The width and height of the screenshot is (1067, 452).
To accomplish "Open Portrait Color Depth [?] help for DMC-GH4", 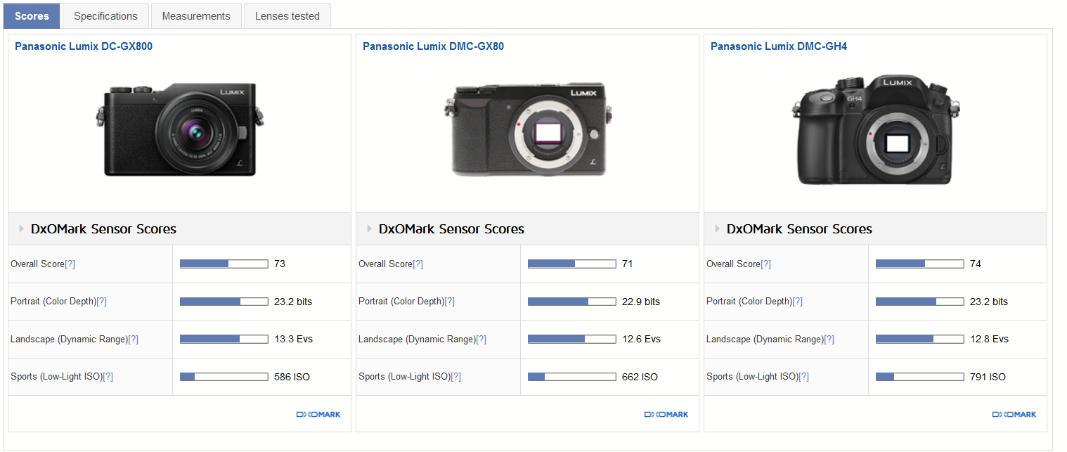I will (797, 302).
